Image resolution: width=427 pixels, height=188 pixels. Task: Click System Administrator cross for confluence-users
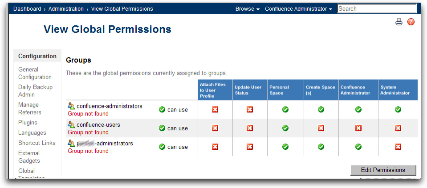click(398, 128)
